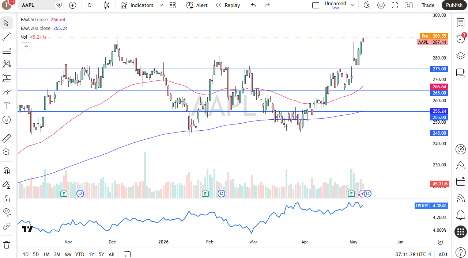Screen dimensions: 468x258
Task: Select the YTD time range
Action: click(80, 254)
